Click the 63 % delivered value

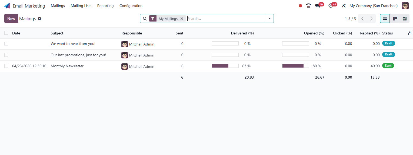(x=246, y=66)
